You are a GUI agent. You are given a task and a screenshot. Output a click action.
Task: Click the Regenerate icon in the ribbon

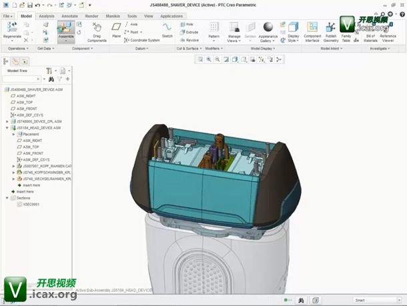coord(11,27)
